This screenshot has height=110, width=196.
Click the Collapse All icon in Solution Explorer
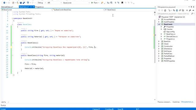click(x=180, y=10)
